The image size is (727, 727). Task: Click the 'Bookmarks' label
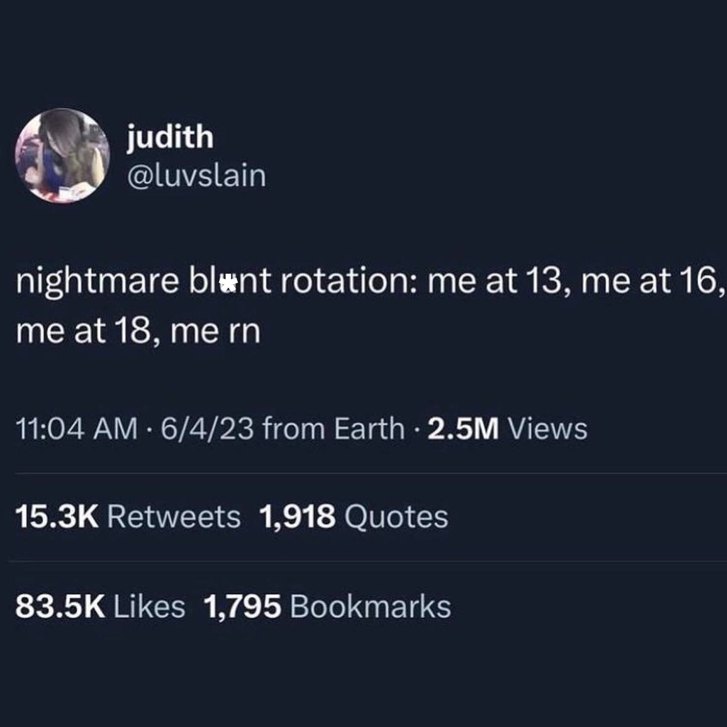point(370,606)
